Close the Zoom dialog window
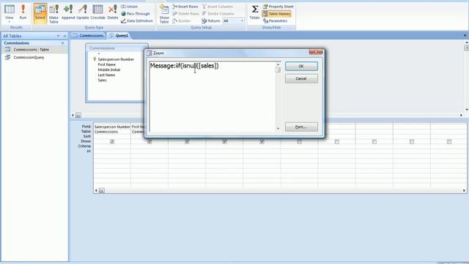The height and width of the screenshot is (264, 469). tap(316, 52)
